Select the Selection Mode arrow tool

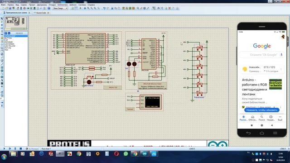pyautogui.click(x=2, y=19)
